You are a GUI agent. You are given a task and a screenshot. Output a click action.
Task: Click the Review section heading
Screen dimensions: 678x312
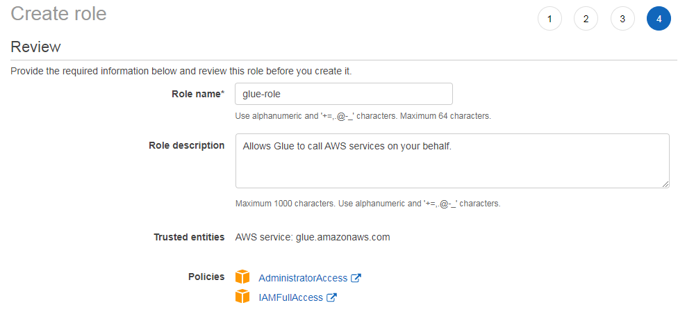pos(35,47)
